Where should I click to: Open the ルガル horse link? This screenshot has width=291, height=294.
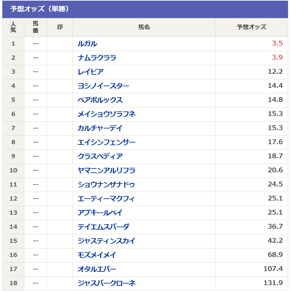[x=87, y=44]
